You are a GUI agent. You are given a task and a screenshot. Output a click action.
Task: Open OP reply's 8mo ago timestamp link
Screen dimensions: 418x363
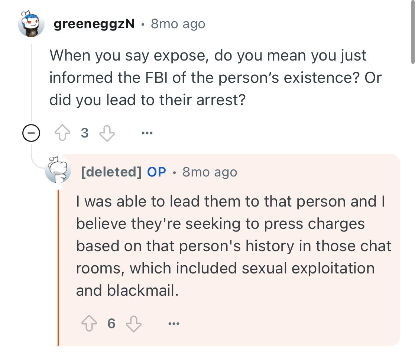pos(210,172)
